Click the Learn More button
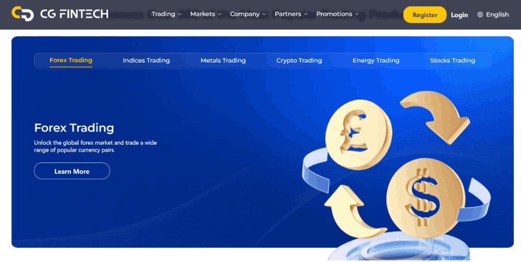The image size is (521, 262). pyautogui.click(x=72, y=171)
